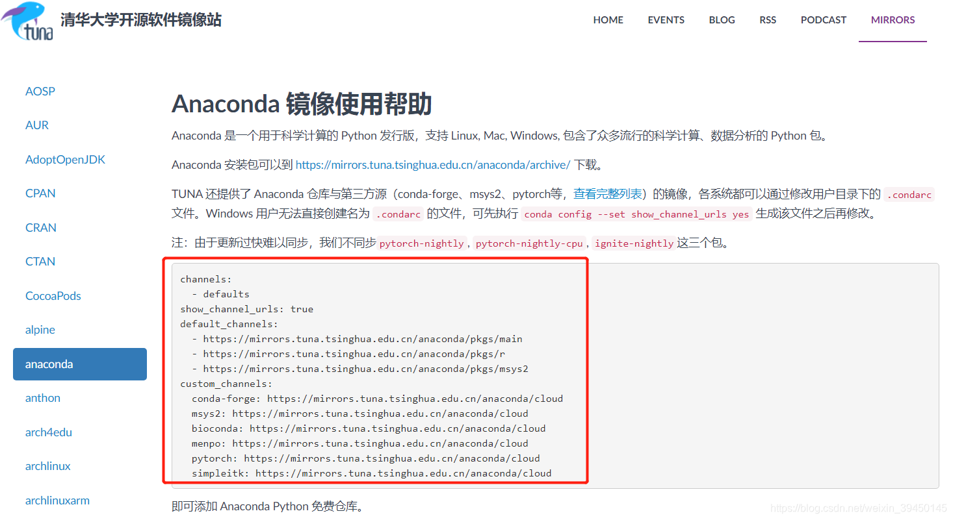Open the BLOG menu item
This screenshot has height=520, width=953.
pyautogui.click(x=722, y=20)
